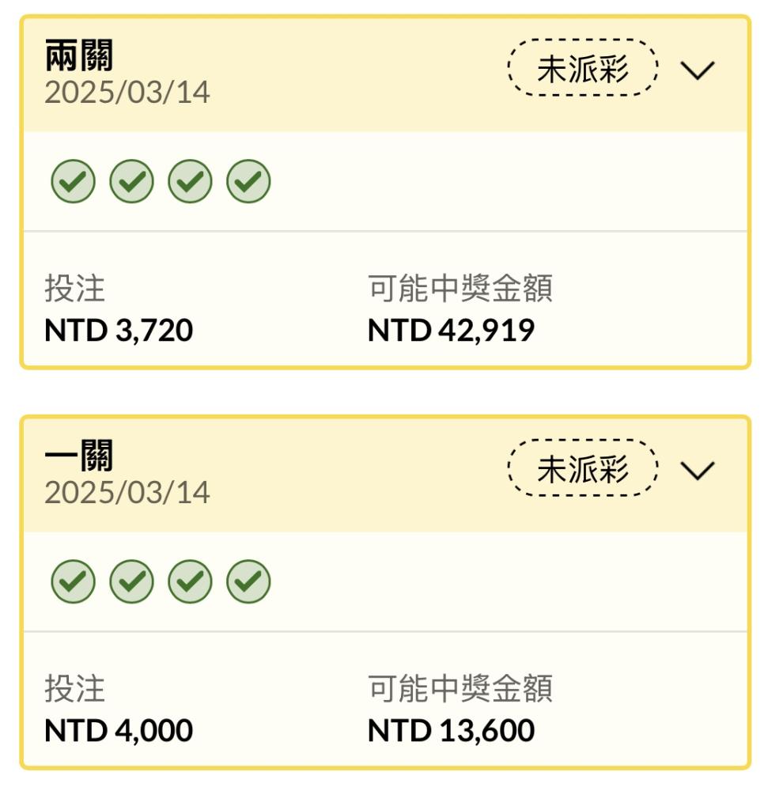The width and height of the screenshot is (779, 791).
Task: Click the NTD 42,919 possible winnings
Action: (451, 331)
